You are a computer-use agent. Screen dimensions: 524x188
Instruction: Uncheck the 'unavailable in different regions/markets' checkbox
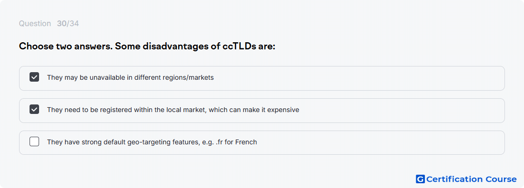coord(34,77)
